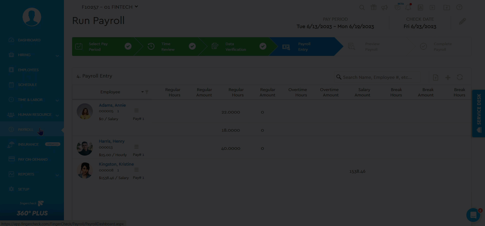The height and width of the screenshot is (226, 485).
Task: Open the notifications bell
Action: [x=408, y=7]
